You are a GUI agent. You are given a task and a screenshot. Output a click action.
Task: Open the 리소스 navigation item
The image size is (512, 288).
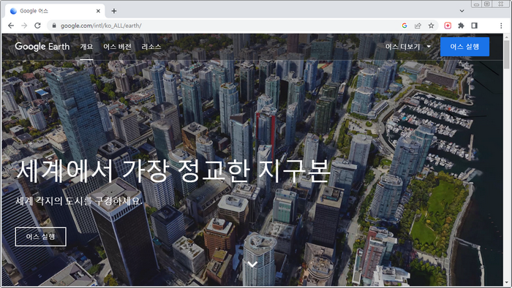151,47
